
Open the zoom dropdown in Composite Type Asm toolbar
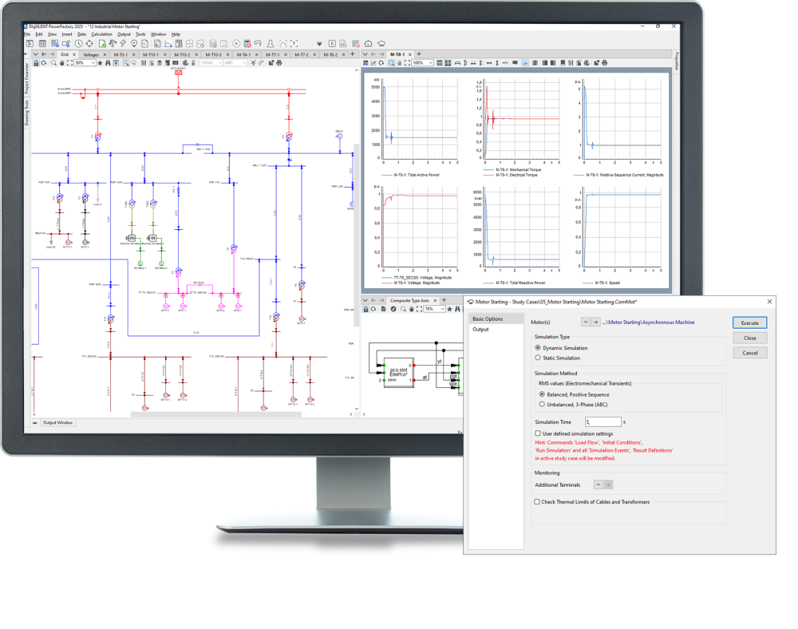click(443, 310)
